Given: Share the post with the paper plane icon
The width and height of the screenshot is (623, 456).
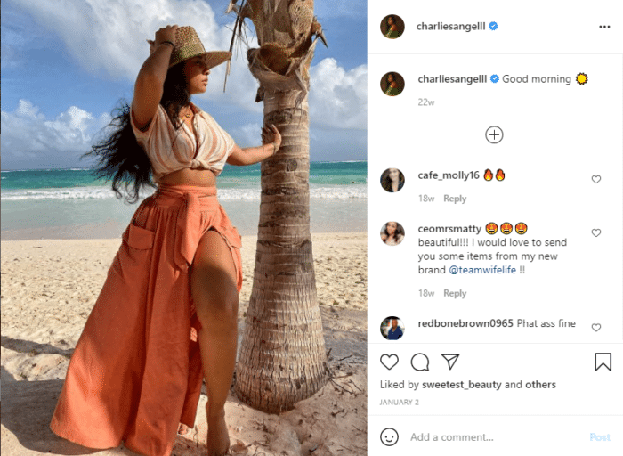Looking at the screenshot, I should 450,362.
